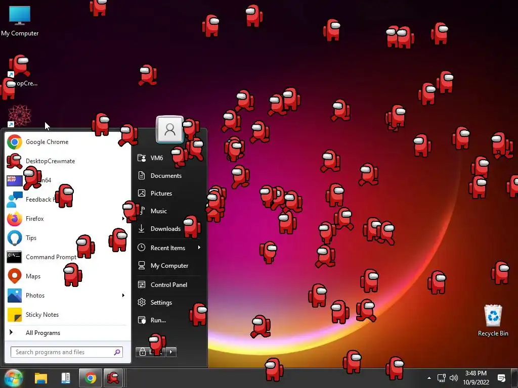Switch to DesktopCrewmate taskbar button

(113, 378)
